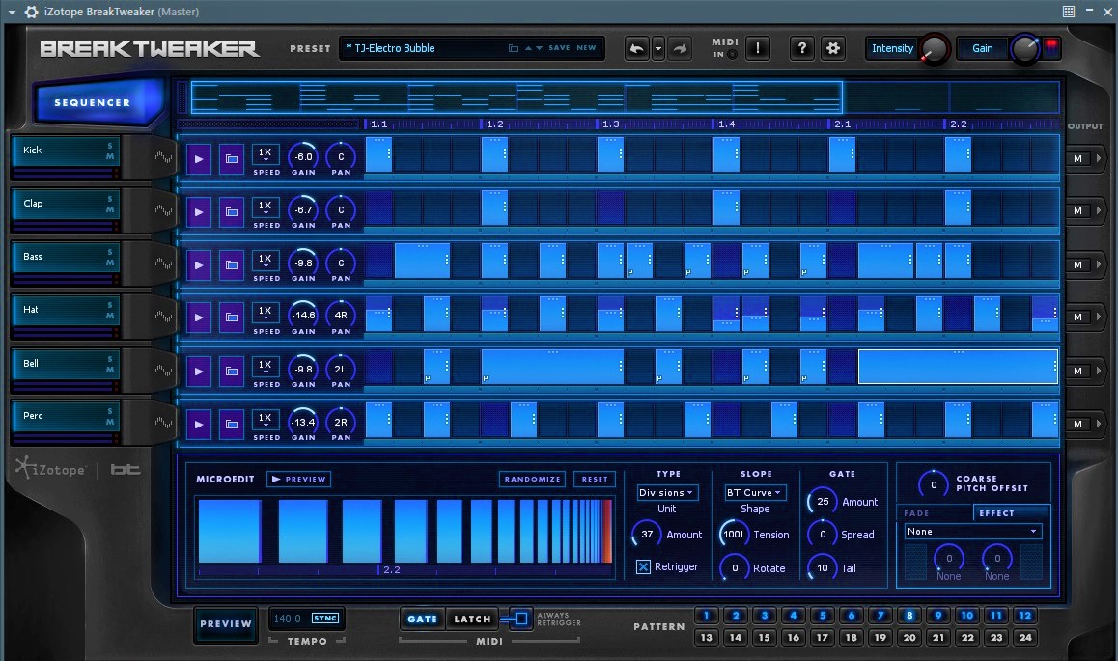Click the Hat track waveform generator icon

[x=163, y=317]
